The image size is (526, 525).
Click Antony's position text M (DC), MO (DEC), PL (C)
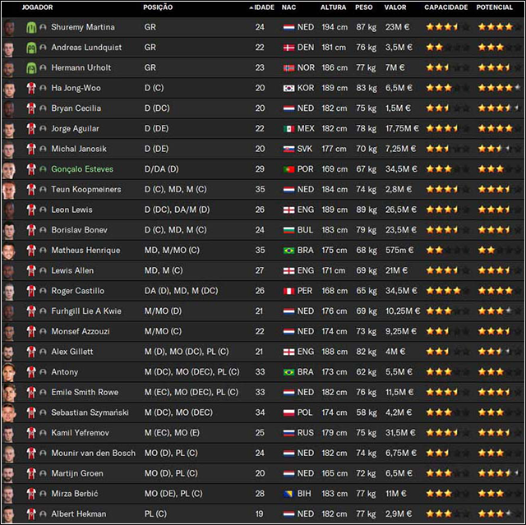click(191, 372)
